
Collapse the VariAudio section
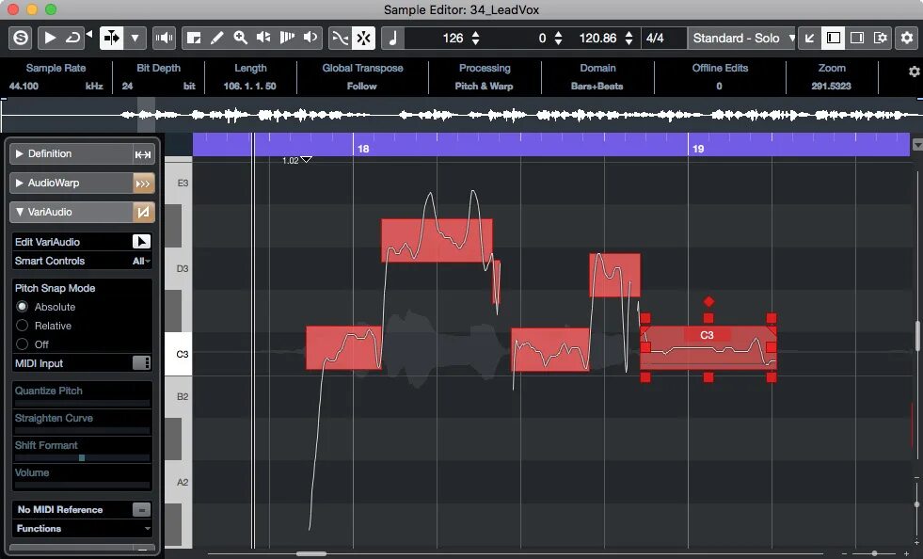tap(20, 212)
